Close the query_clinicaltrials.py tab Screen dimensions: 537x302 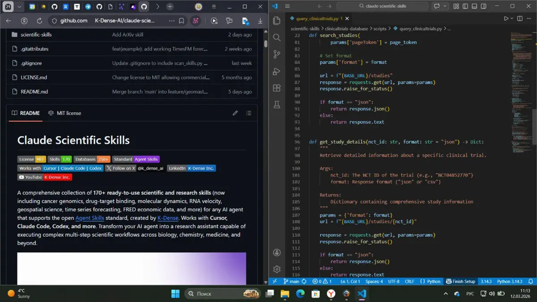pyautogui.click(x=347, y=18)
